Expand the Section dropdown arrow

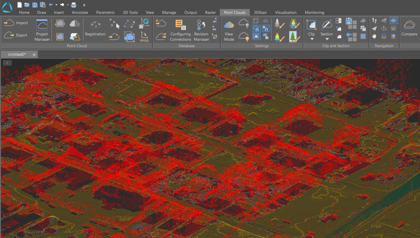click(327, 39)
